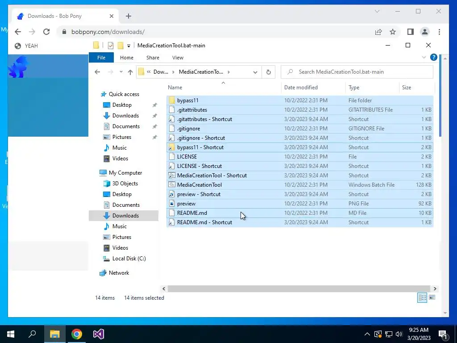Click the YEAH bookmark in Chrome
The image size is (457, 343).
tap(26, 46)
